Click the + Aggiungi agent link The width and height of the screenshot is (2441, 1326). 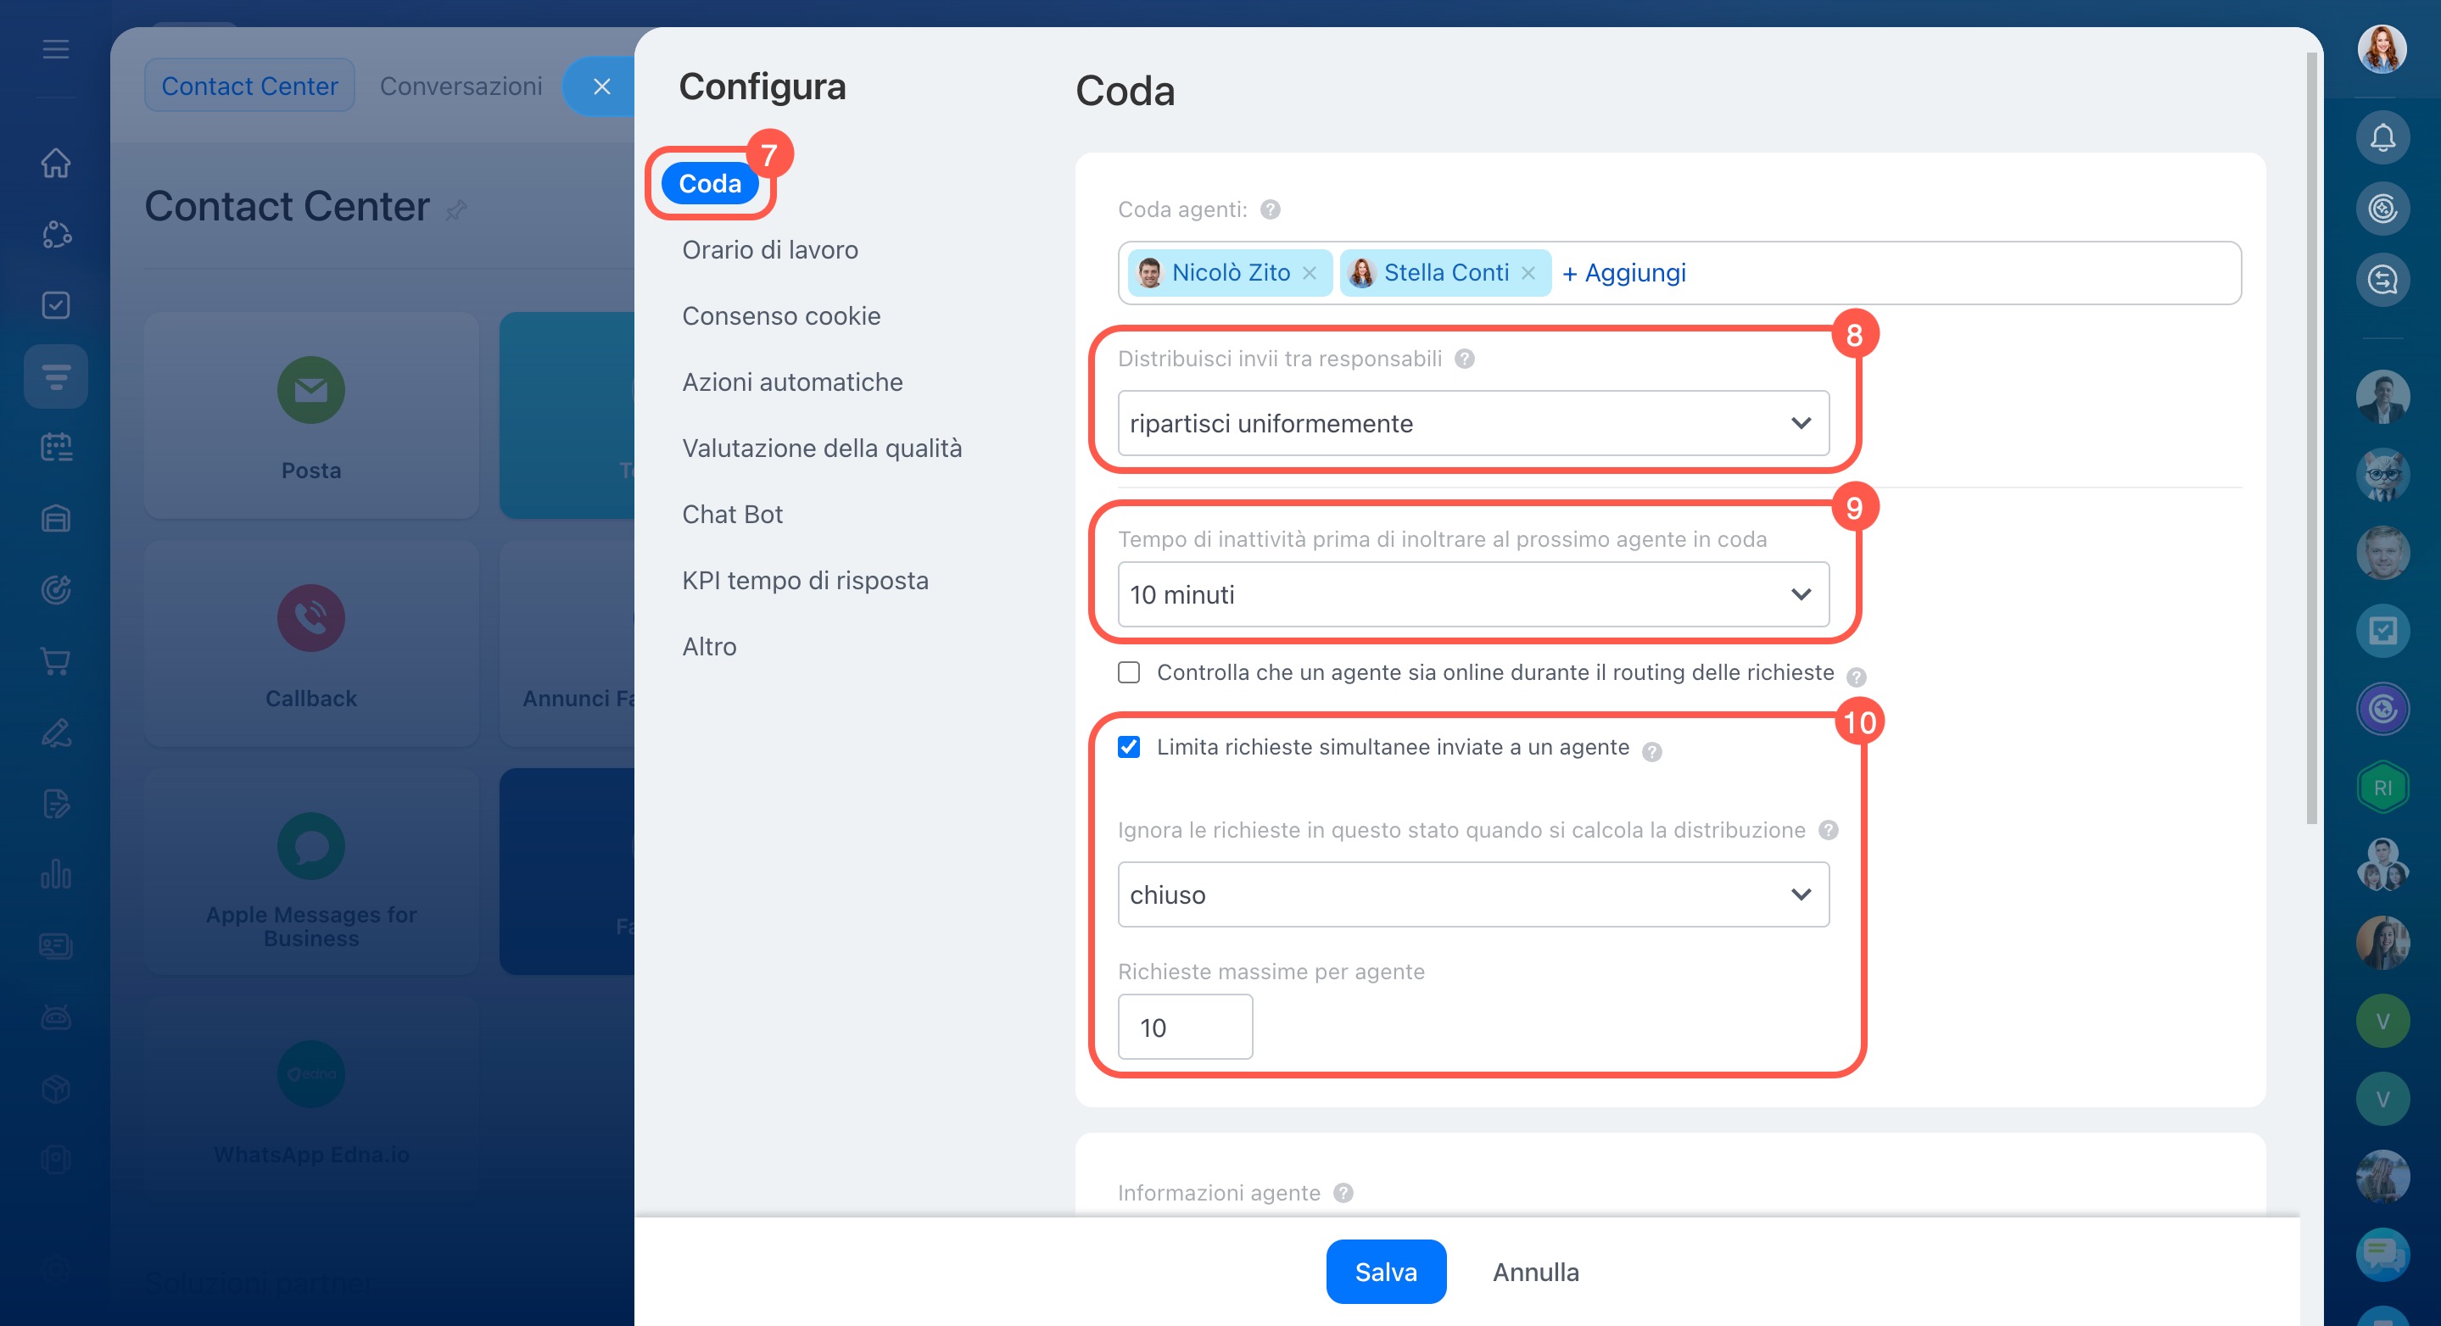(1623, 273)
